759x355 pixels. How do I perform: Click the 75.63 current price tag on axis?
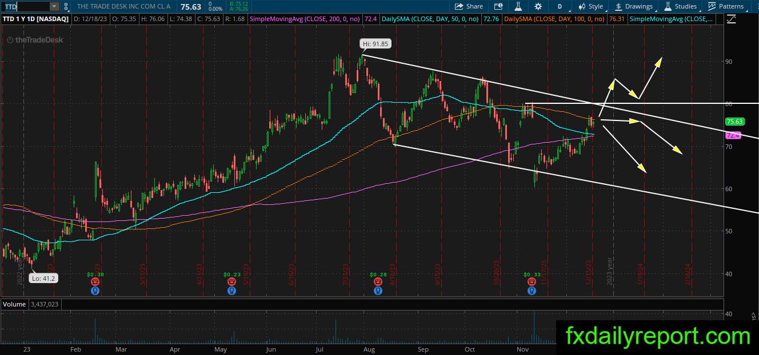[734, 122]
